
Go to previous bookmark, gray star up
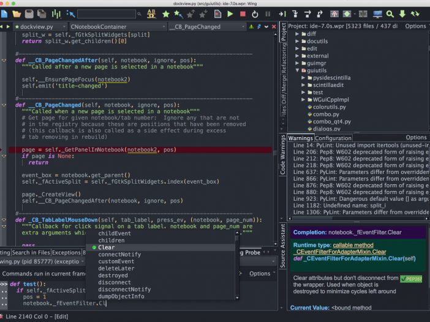190,14
